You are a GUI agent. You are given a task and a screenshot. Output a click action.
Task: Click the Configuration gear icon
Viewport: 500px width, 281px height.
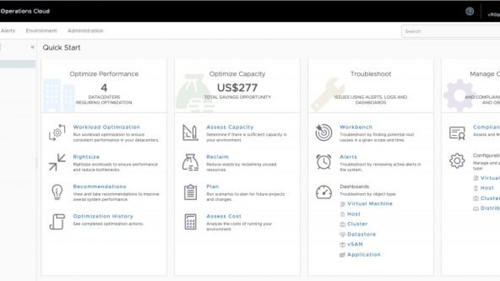click(457, 161)
